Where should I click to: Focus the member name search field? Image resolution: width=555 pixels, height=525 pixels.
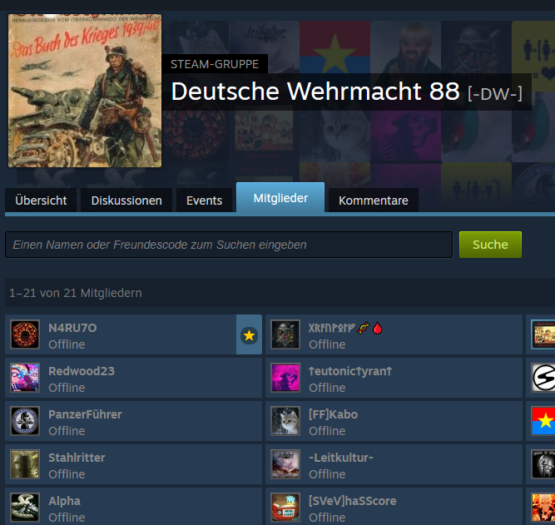click(229, 245)
